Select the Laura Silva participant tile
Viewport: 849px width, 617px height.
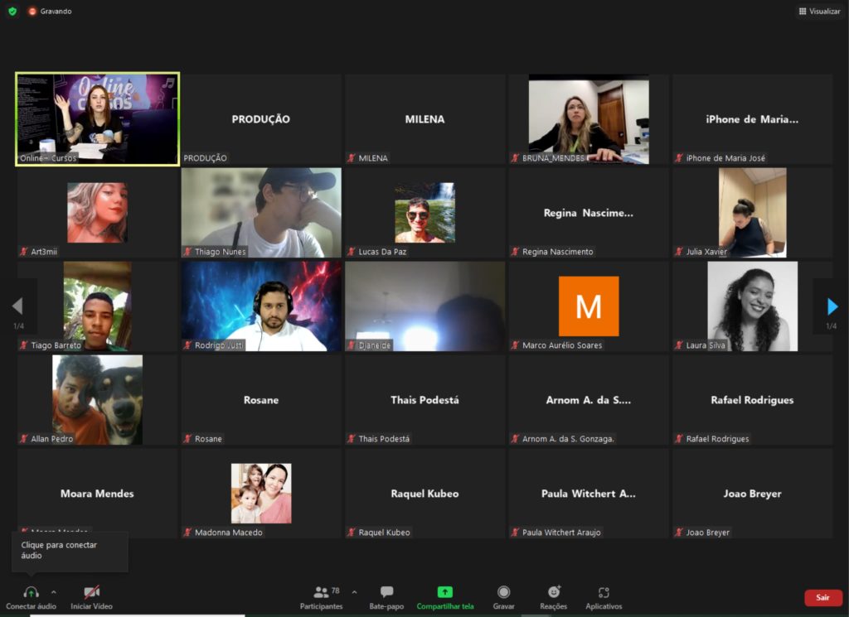(x=752, y=306)
